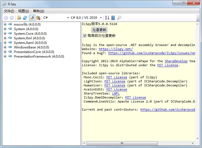Select the mscorlib assembly icon in tree

pyautogui.click(x=10, y=24)
